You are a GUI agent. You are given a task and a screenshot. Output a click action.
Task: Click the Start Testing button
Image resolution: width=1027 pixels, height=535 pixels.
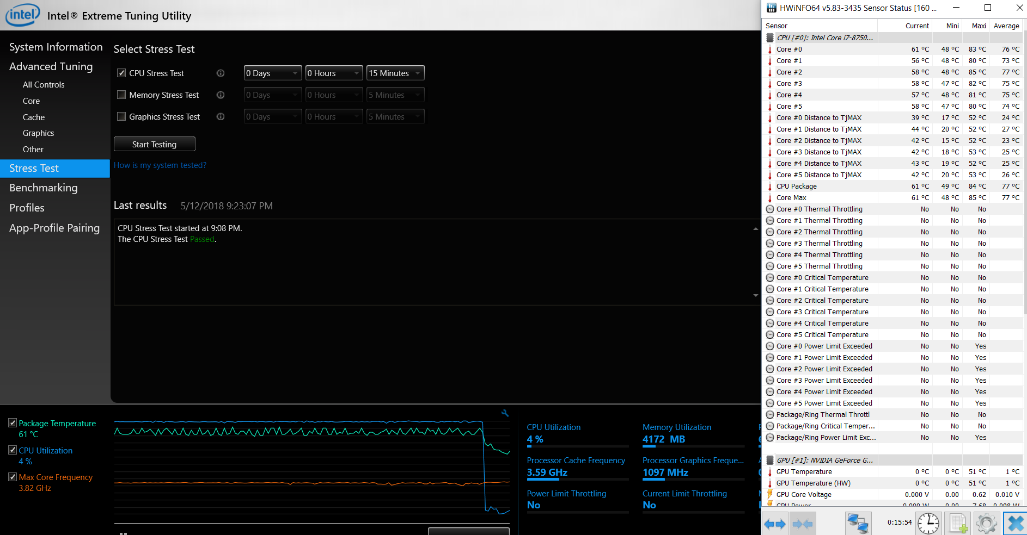coord(155,144)
